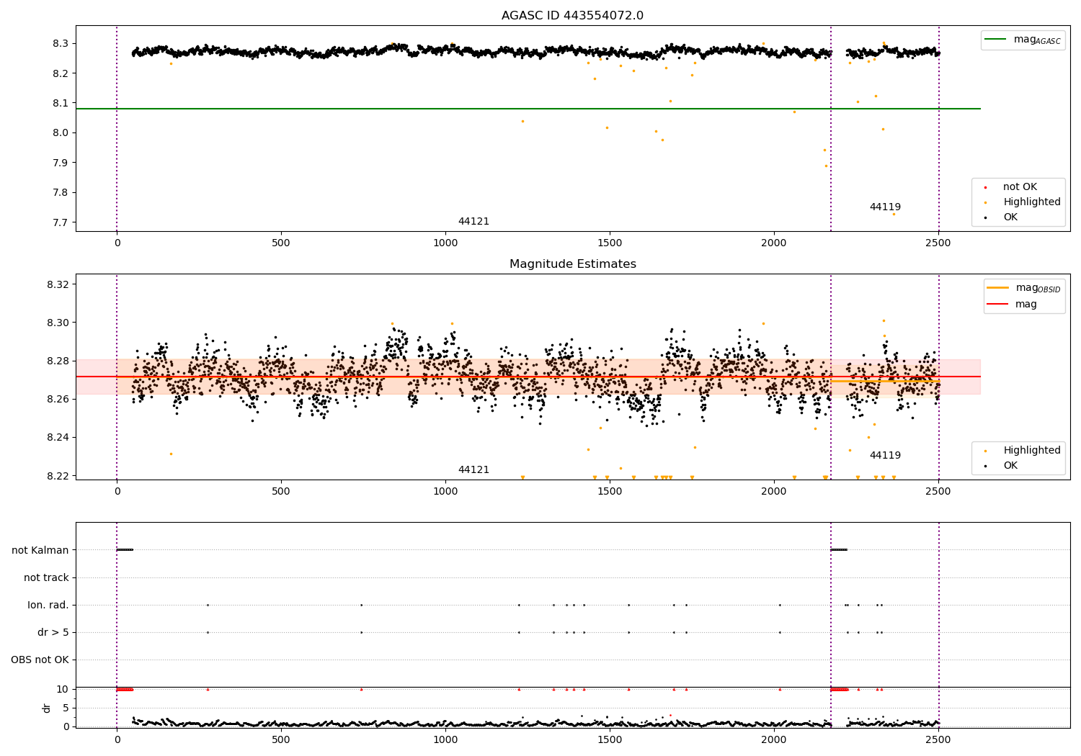Viewport: 1081px width, 756px height.
Task: Click the '44121' label in the top plot
Action: click(473, 222)
